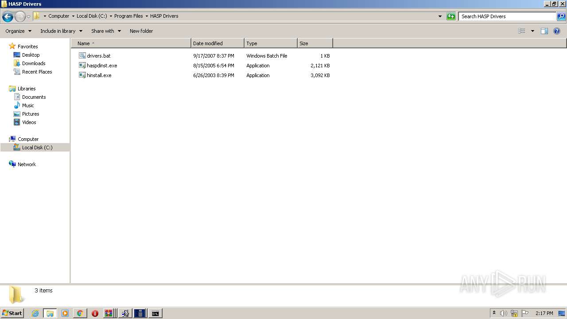This screenshot has height=319, width=567.
Task: Click the Refresh button in address bar
Action: (451, 16)
